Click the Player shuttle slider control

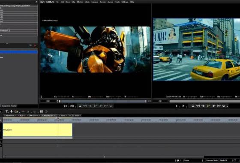click(x=48, y=101)
